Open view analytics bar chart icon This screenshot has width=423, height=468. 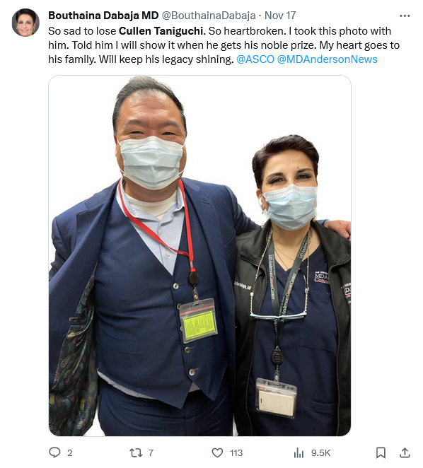coord(299,452)
